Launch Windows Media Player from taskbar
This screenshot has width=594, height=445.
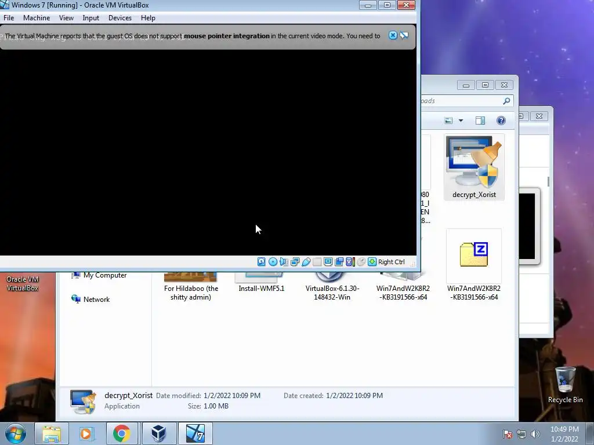pyautogui.click(x=86, y=433)
